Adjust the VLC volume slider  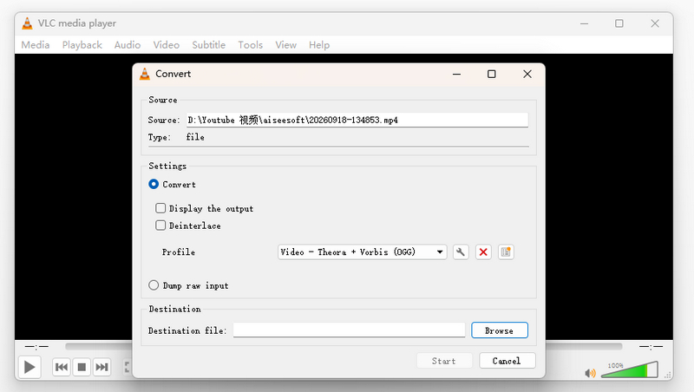click(x=630, y=369)
